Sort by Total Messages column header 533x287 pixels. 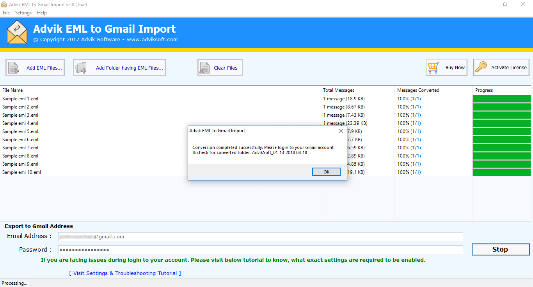[x=357, y=90]
